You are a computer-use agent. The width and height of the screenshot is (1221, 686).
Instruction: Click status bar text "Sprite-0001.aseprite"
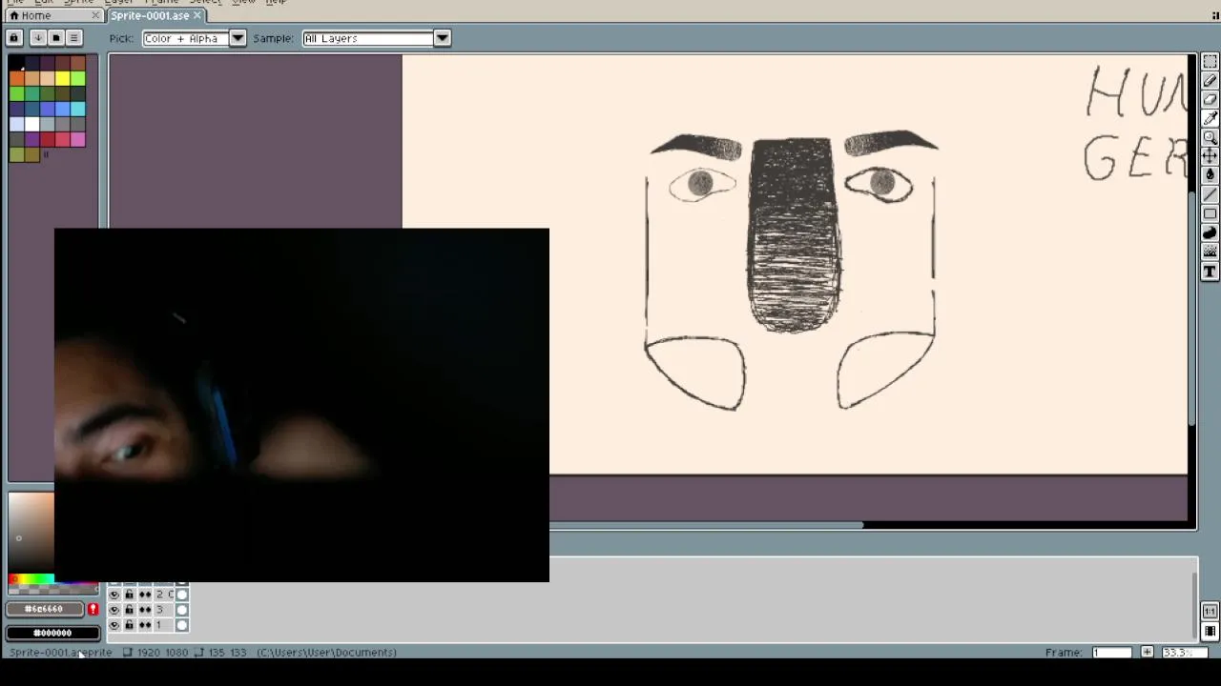61,653
